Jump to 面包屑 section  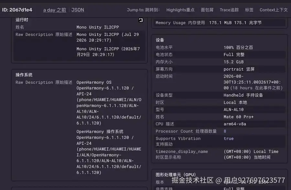207,10
